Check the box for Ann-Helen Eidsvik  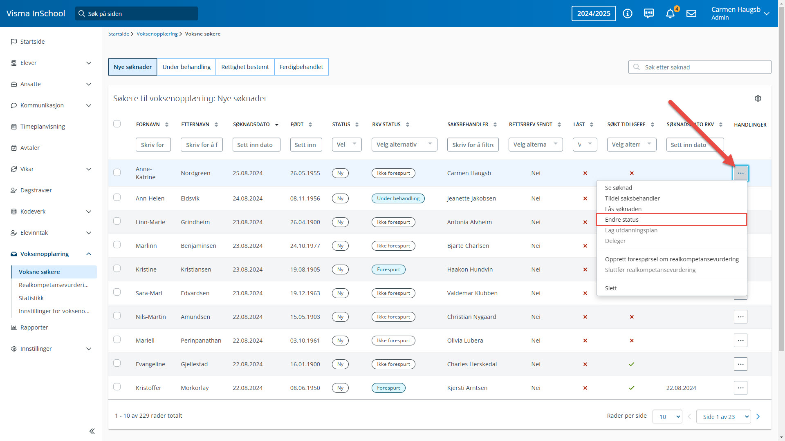click(117, 198)
